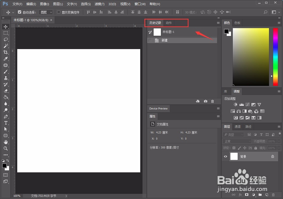Viewport: 283px width, 199px height.
Task: Toggle lock transparent pixels
Action: 234,148
